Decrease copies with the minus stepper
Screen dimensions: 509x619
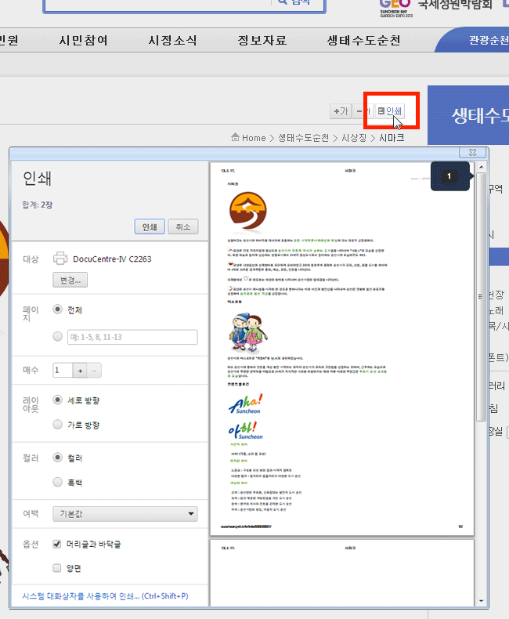pyautogui.click(x=94, y=371)
